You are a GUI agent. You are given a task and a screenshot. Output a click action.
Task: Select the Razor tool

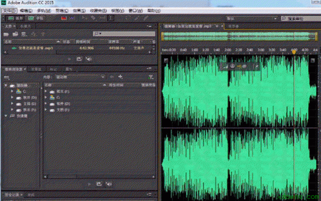pyautogui.click(x=93, y=18)
